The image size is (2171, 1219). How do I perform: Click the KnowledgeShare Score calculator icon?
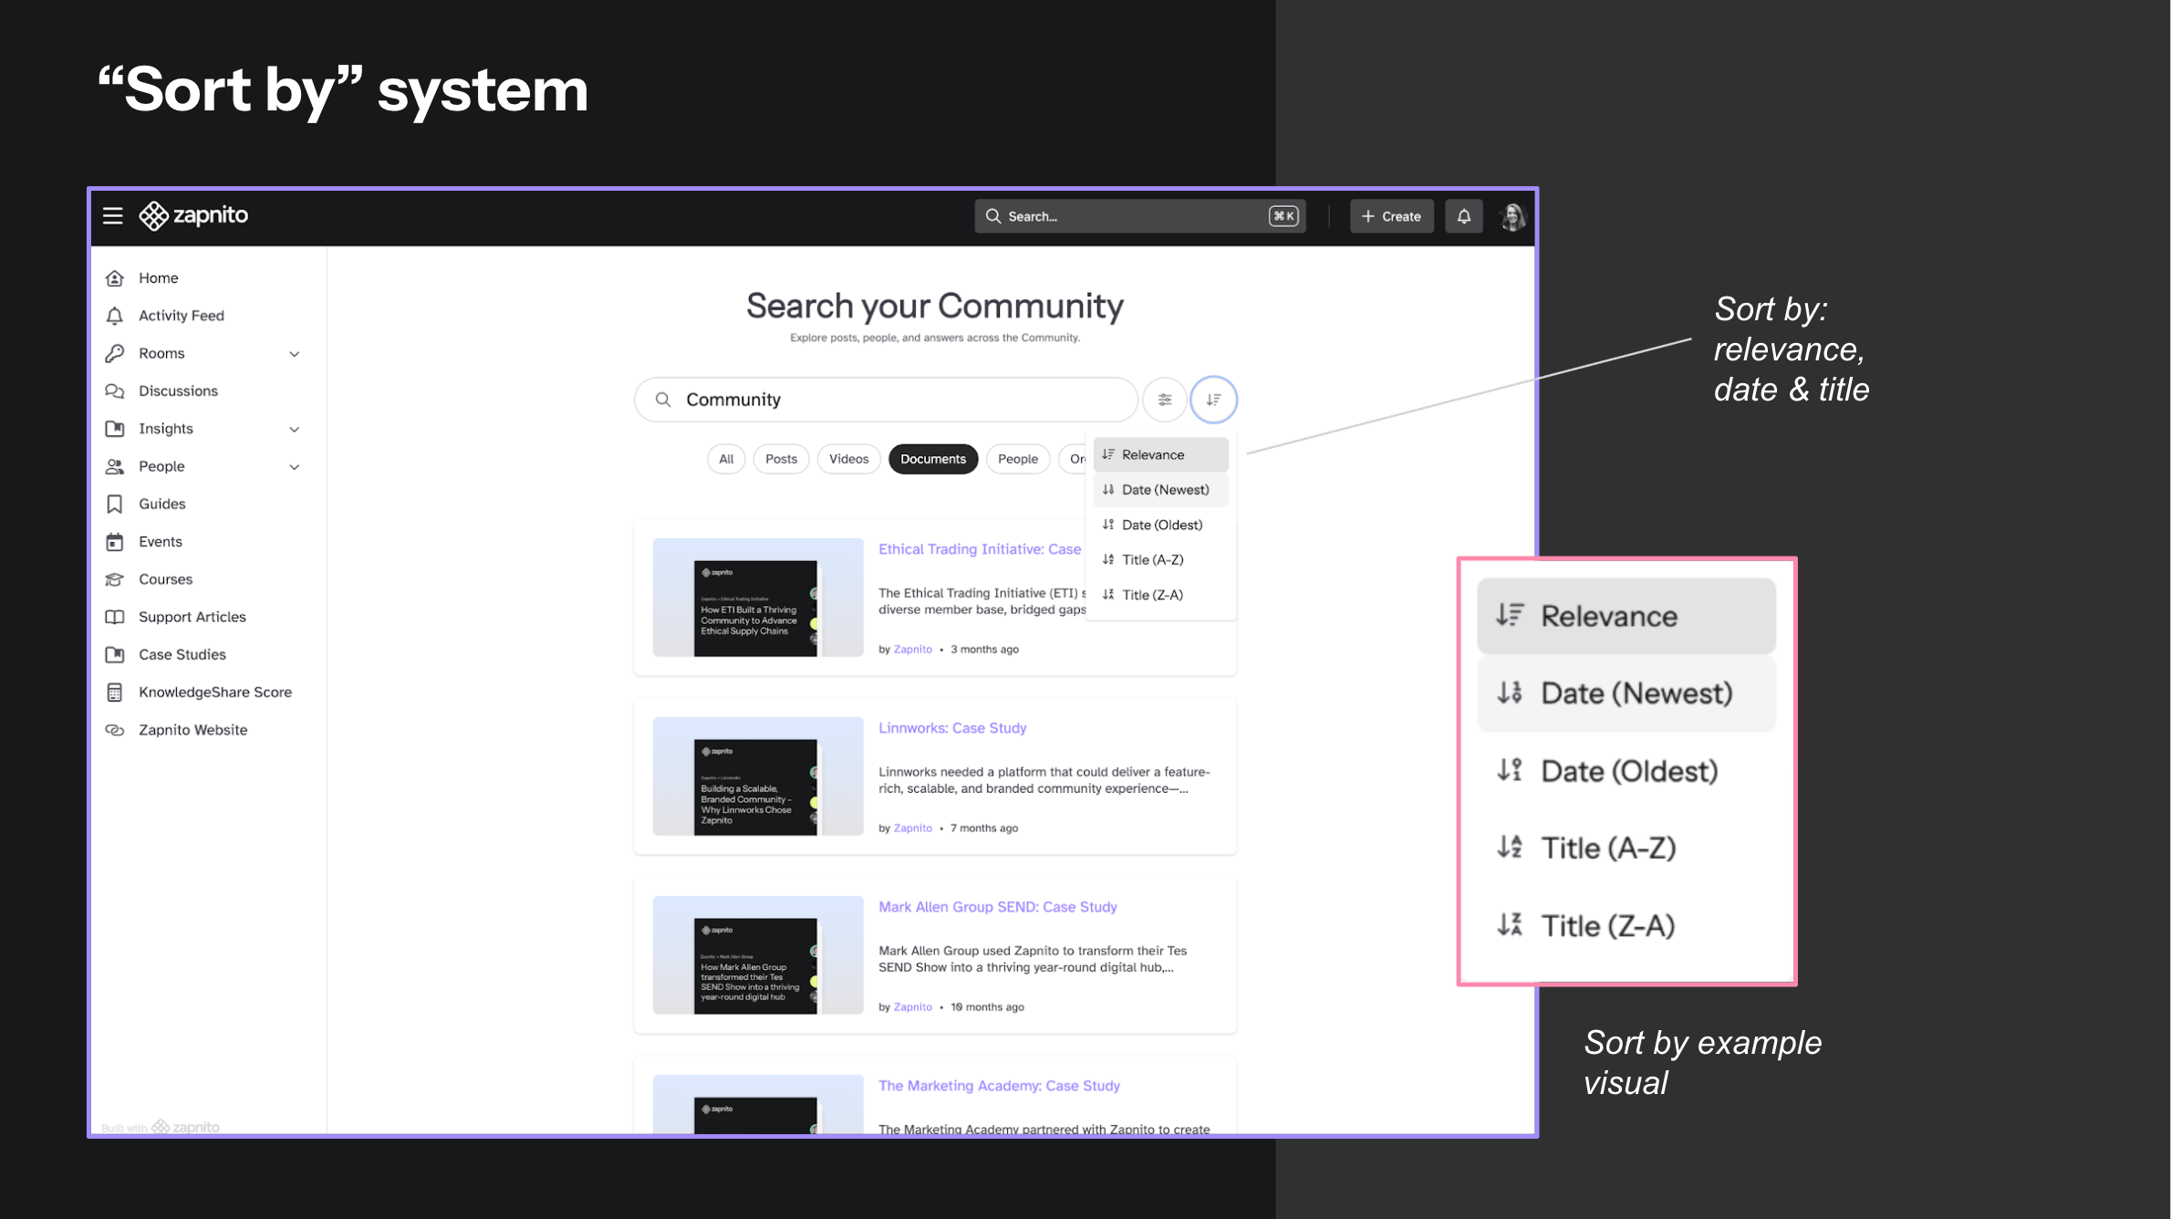click(115, 693)
